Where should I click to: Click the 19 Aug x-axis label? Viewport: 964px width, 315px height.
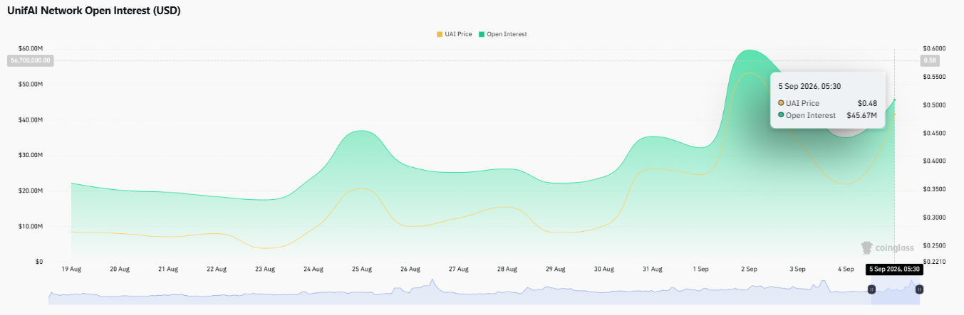tap(71, 269)
